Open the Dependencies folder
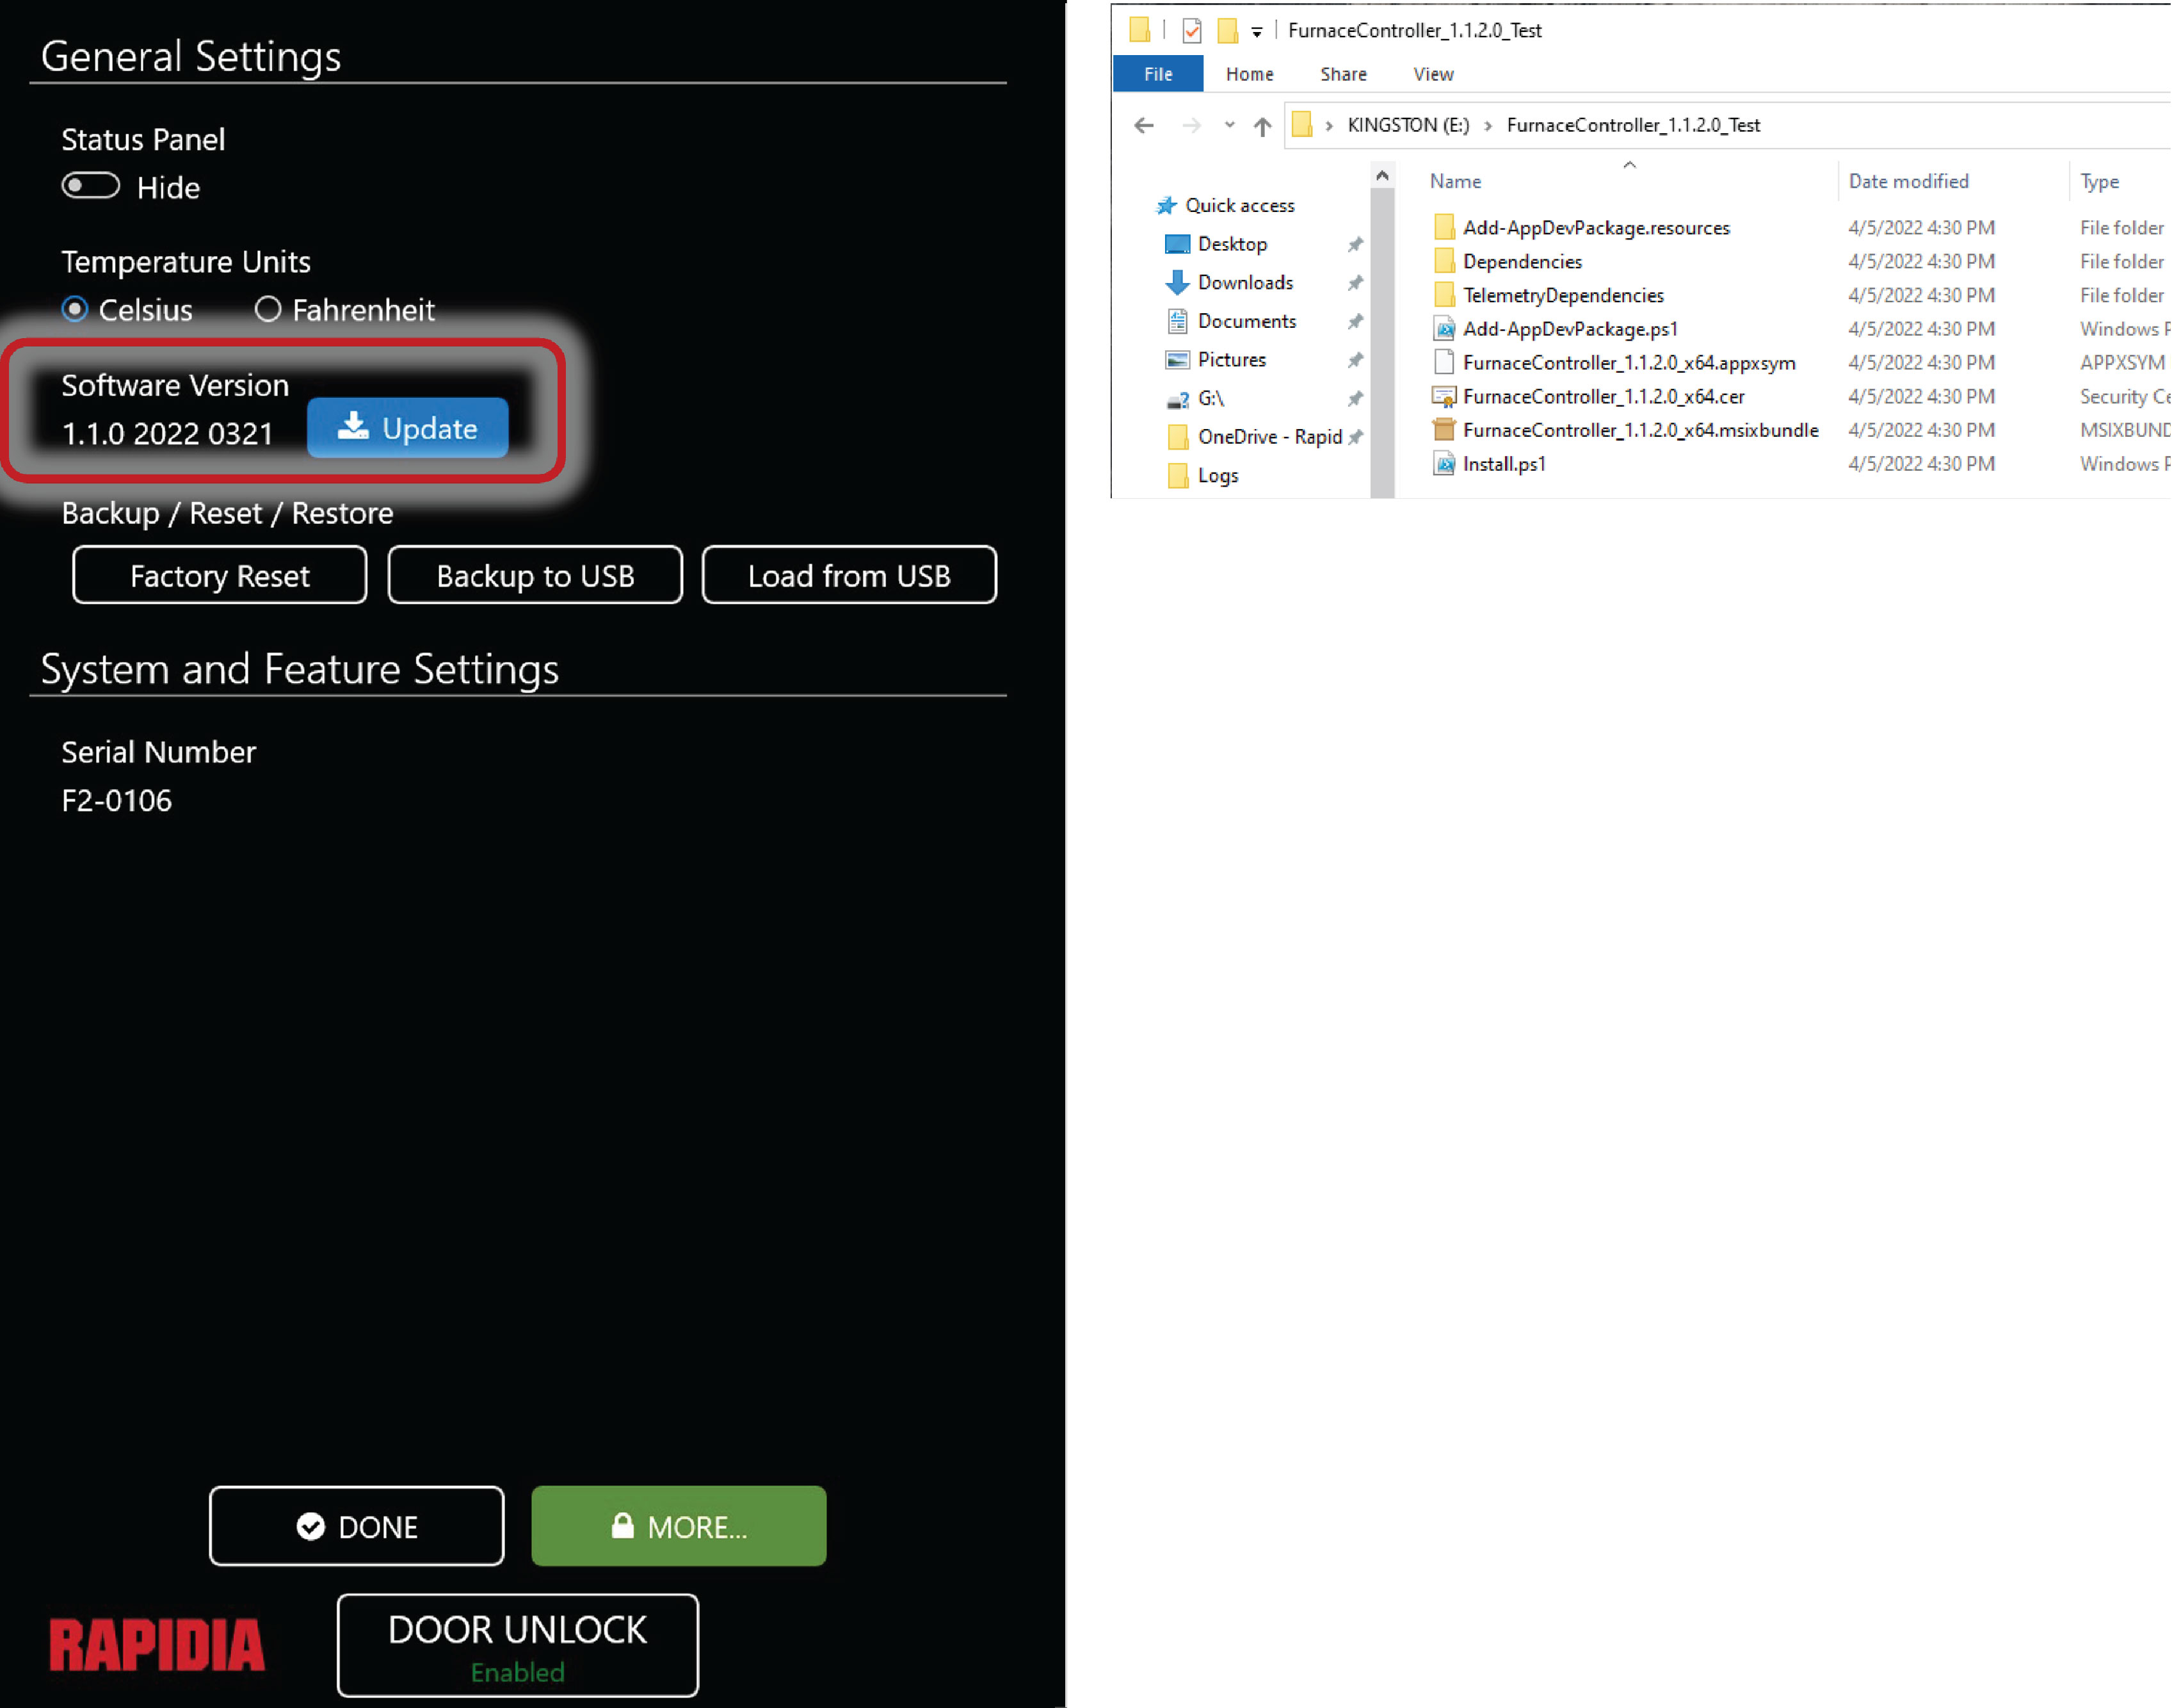The height and width of the screenshot is (1708, 2172). (x=1522, y=262)
